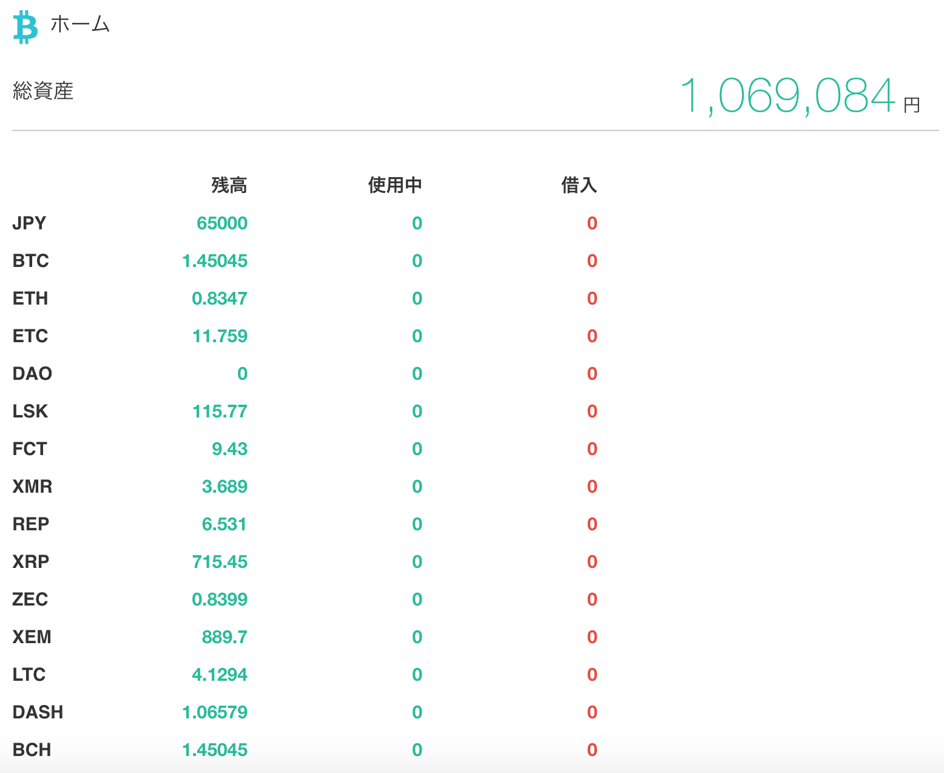Click the XMR 借入 value

point(592,486)
